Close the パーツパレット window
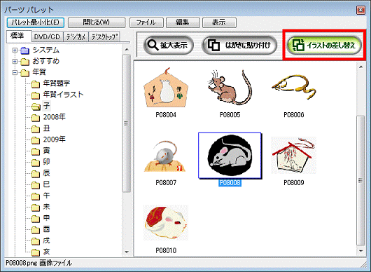This screenshot has width=371, height=272. [360, 10]
